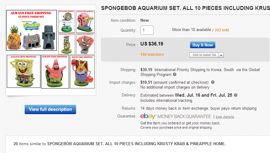The width and height of the screenshot is (270, 153).
Task: Select the Plankton figure thumbnail
Action: pos(85,44)
